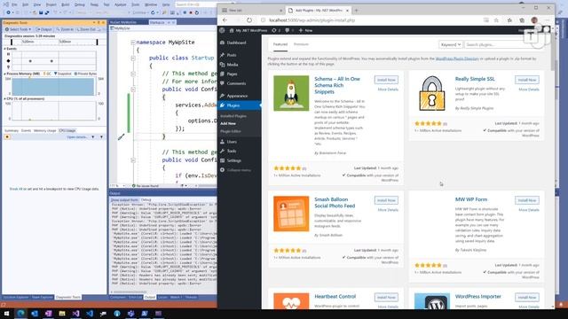Screen dimensions: 568x319
Task: Click Install Now for Schema plugin
Action: [386, 80]
